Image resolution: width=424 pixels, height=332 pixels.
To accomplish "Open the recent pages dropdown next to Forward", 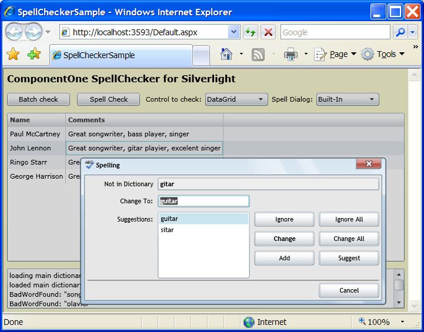I will pyautogui.click(x=48, y=32).
